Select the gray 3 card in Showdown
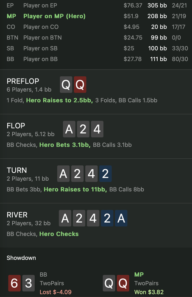This screenshot has height=297, width=192. click(x=28, y=283)
